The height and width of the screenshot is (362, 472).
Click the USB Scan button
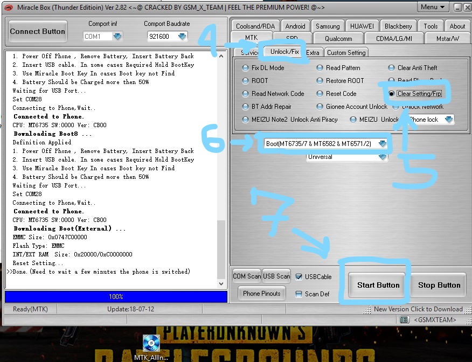[276, 276]
